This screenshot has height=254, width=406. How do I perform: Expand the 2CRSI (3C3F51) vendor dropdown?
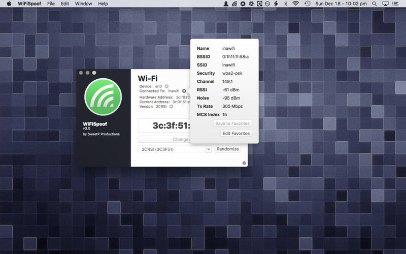(208, 149)
